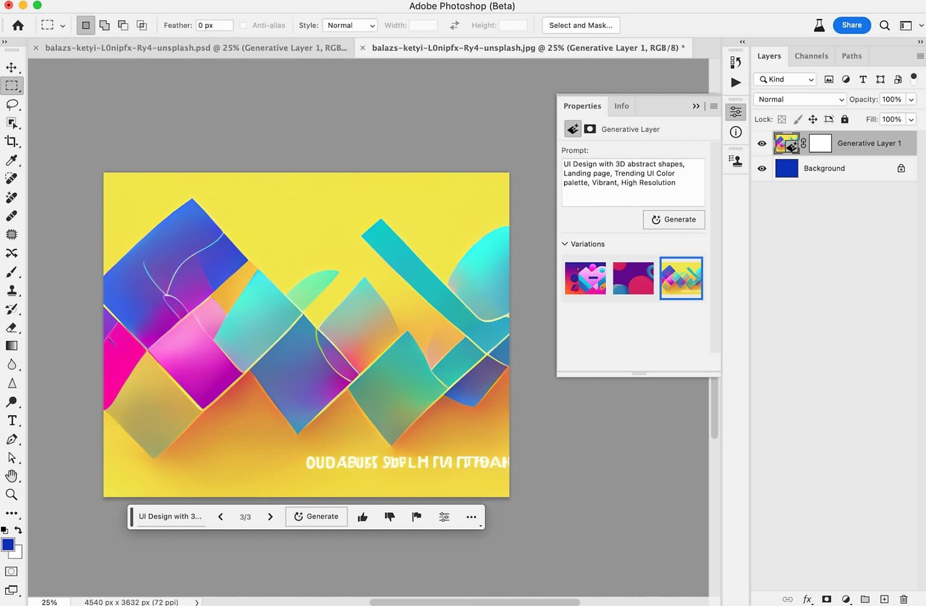
Task: Open the Style dropdown set to Normal
Action: tap(350, 25)
